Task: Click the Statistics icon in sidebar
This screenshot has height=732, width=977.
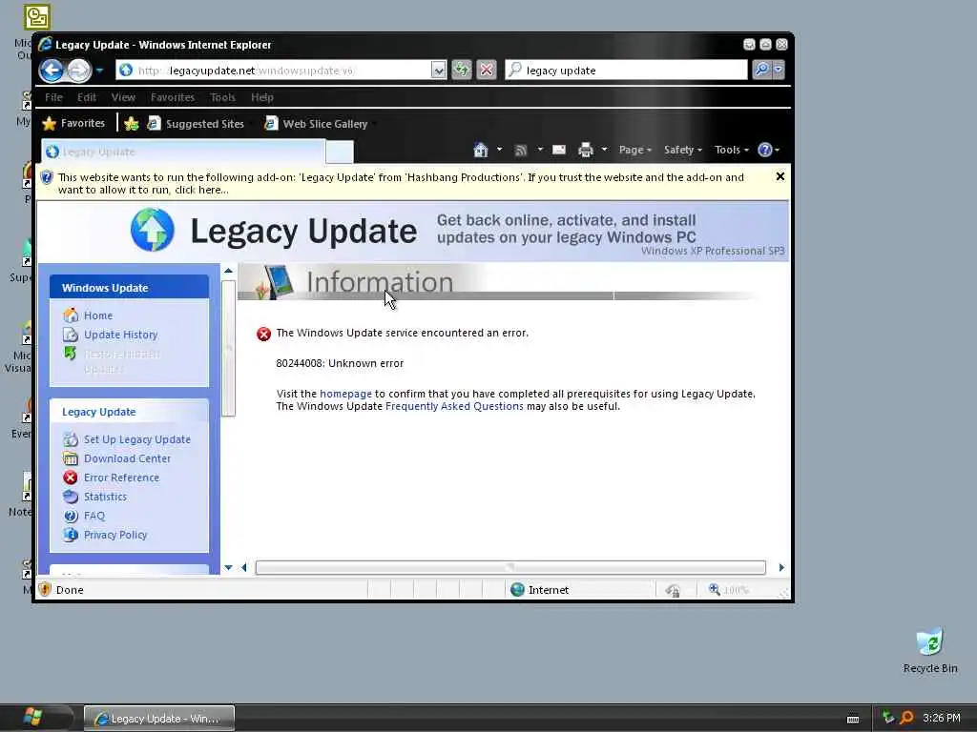Action: 71,497
